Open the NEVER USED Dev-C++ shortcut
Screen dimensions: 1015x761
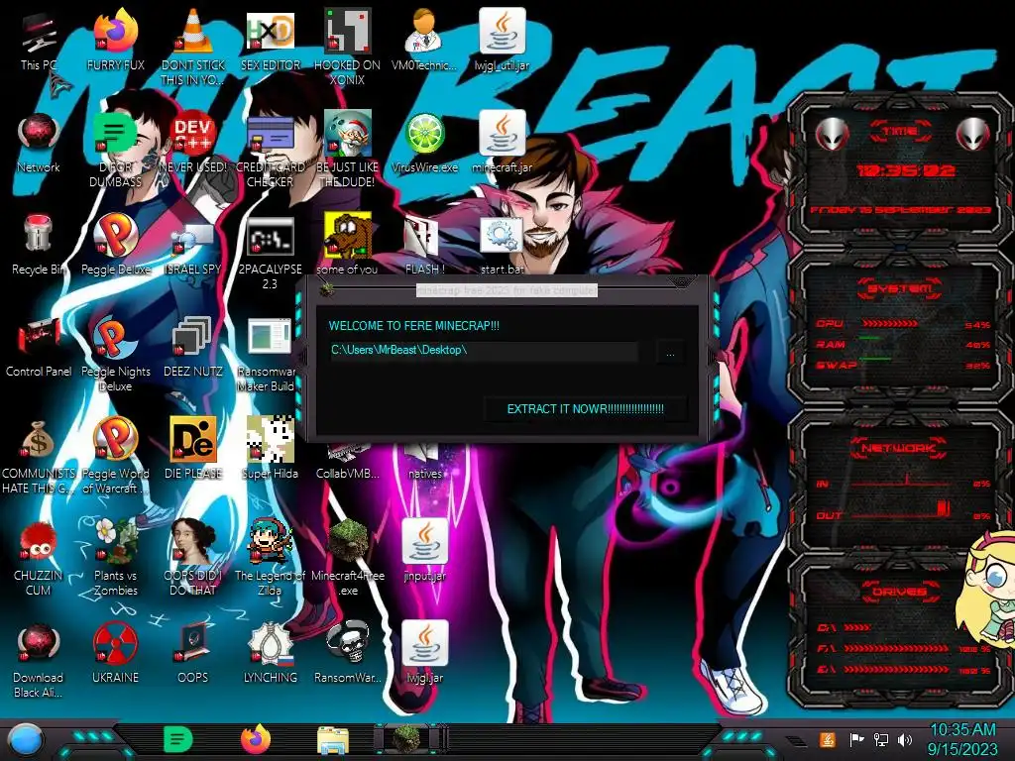pyautogui.click(x=193, y=134)
